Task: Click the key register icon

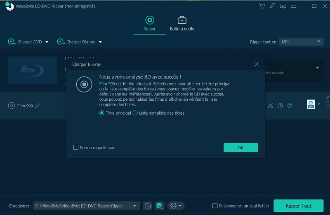Action: [x=273, y=6]
